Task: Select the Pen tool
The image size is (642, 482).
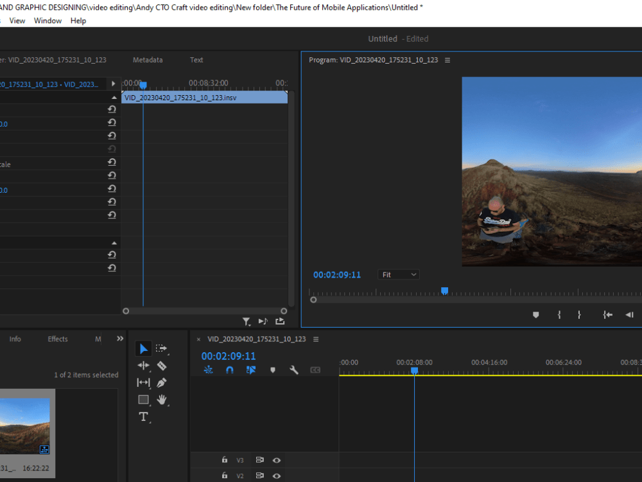Action: click(162, 383)
